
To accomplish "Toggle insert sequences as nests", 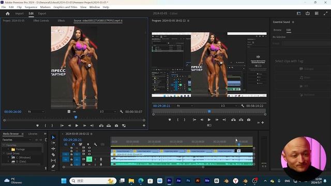I will tap(66, 145).
